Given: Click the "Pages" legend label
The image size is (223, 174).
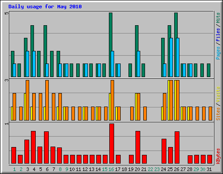Looking at the screenshot, I should pyautogui.click(x=218, y=53).
